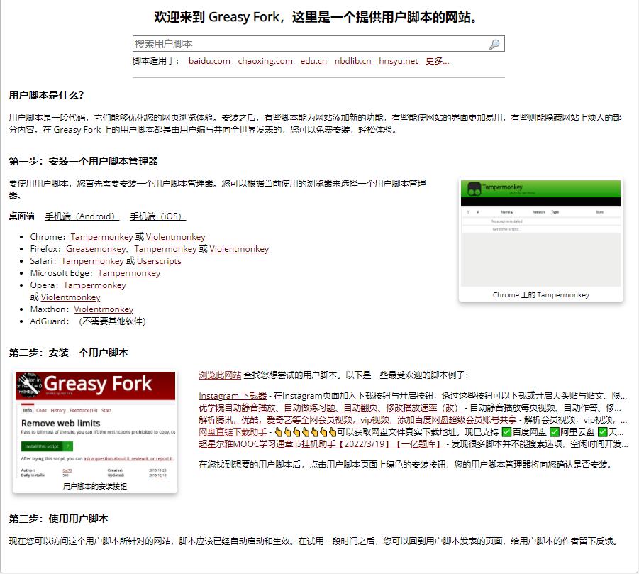Click heading 第三步：使用用户脚本
This screenshot has width=639, height=574.
pyautogui.click(x=59, y=519)
